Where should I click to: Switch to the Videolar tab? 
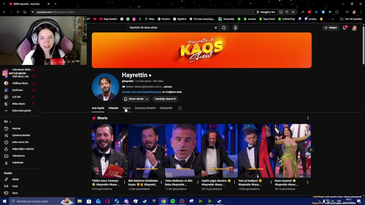point(113,108)
